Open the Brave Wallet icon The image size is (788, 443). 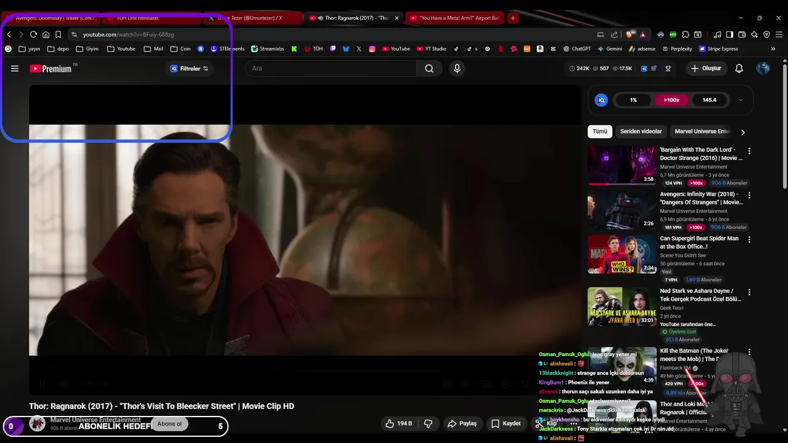coord(742,34)
